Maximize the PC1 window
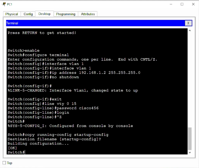 (182, 4)
